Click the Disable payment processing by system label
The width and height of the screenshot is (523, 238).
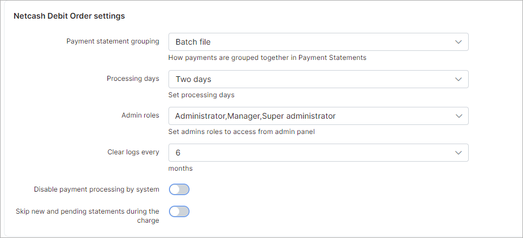pyautogui.click(x=97, y=189)
